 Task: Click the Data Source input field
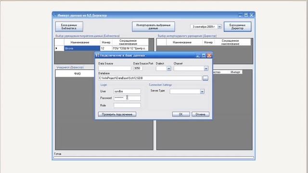(115, 68)
